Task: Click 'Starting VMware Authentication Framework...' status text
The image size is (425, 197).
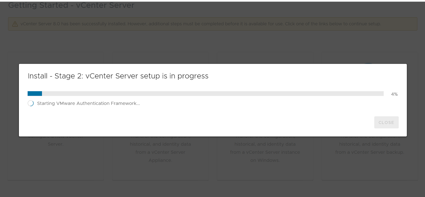Action: (88, 103)
